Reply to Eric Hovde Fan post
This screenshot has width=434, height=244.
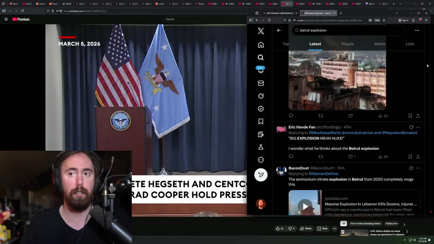(291, 157)
